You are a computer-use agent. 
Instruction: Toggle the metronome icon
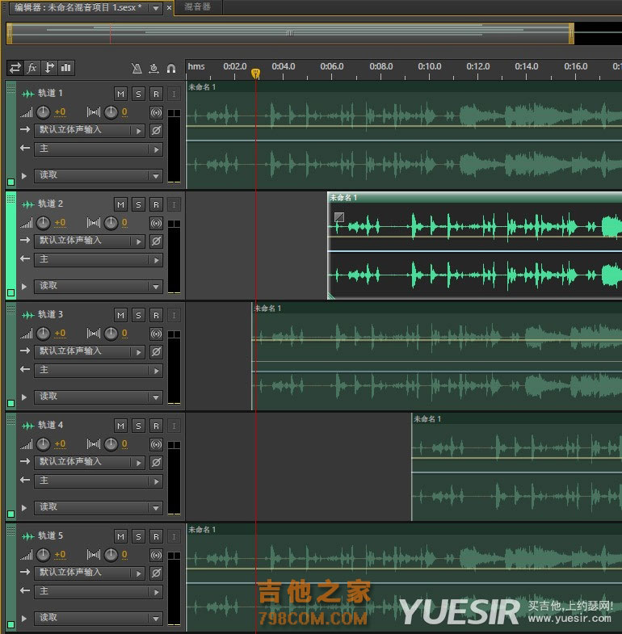tap(137, 69)
